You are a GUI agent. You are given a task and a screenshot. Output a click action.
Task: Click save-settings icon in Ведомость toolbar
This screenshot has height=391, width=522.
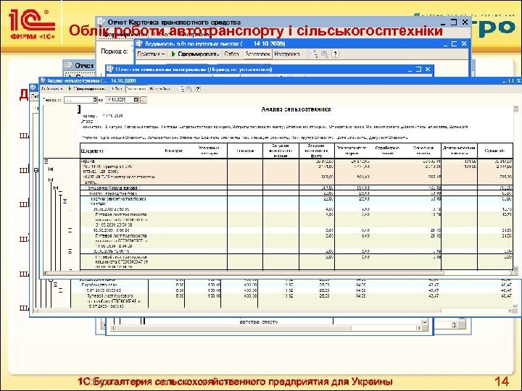click(x=314, y=54)
